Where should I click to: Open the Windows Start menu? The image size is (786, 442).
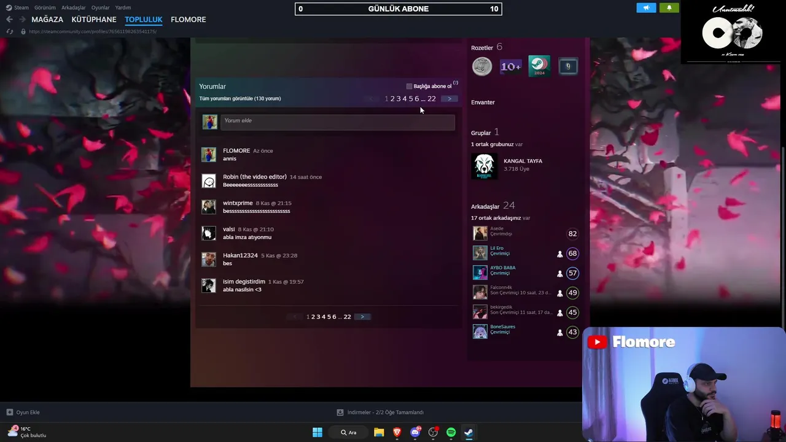[317, 432]
